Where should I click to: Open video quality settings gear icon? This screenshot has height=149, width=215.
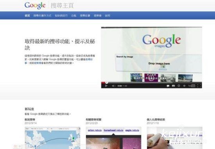point(179,86)
